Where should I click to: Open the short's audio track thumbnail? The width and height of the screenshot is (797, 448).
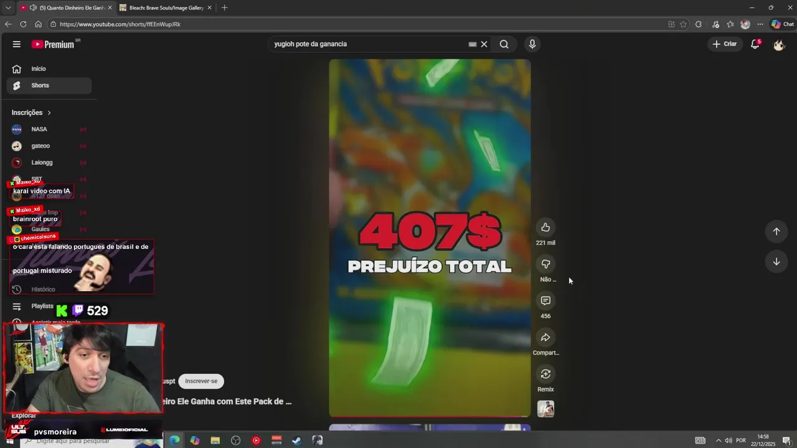pyautogui.click(x=545, y=409)
